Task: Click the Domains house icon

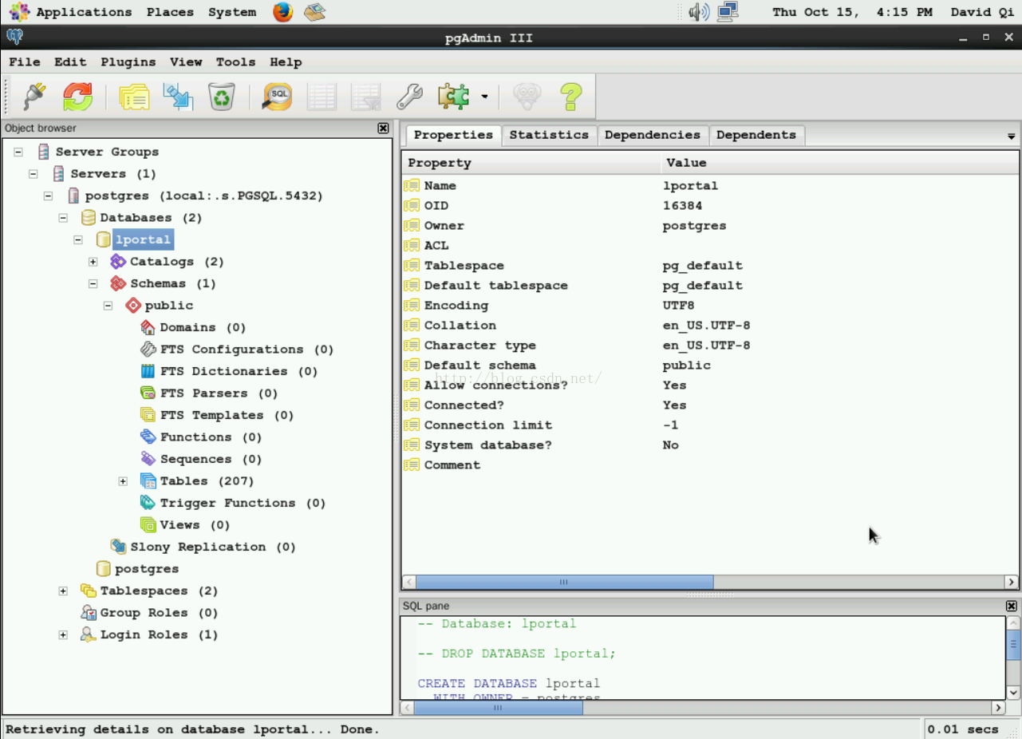Action: pos(148,327)
